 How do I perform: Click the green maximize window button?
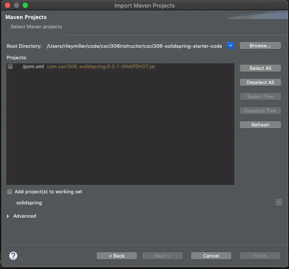[x=25, y=5]
